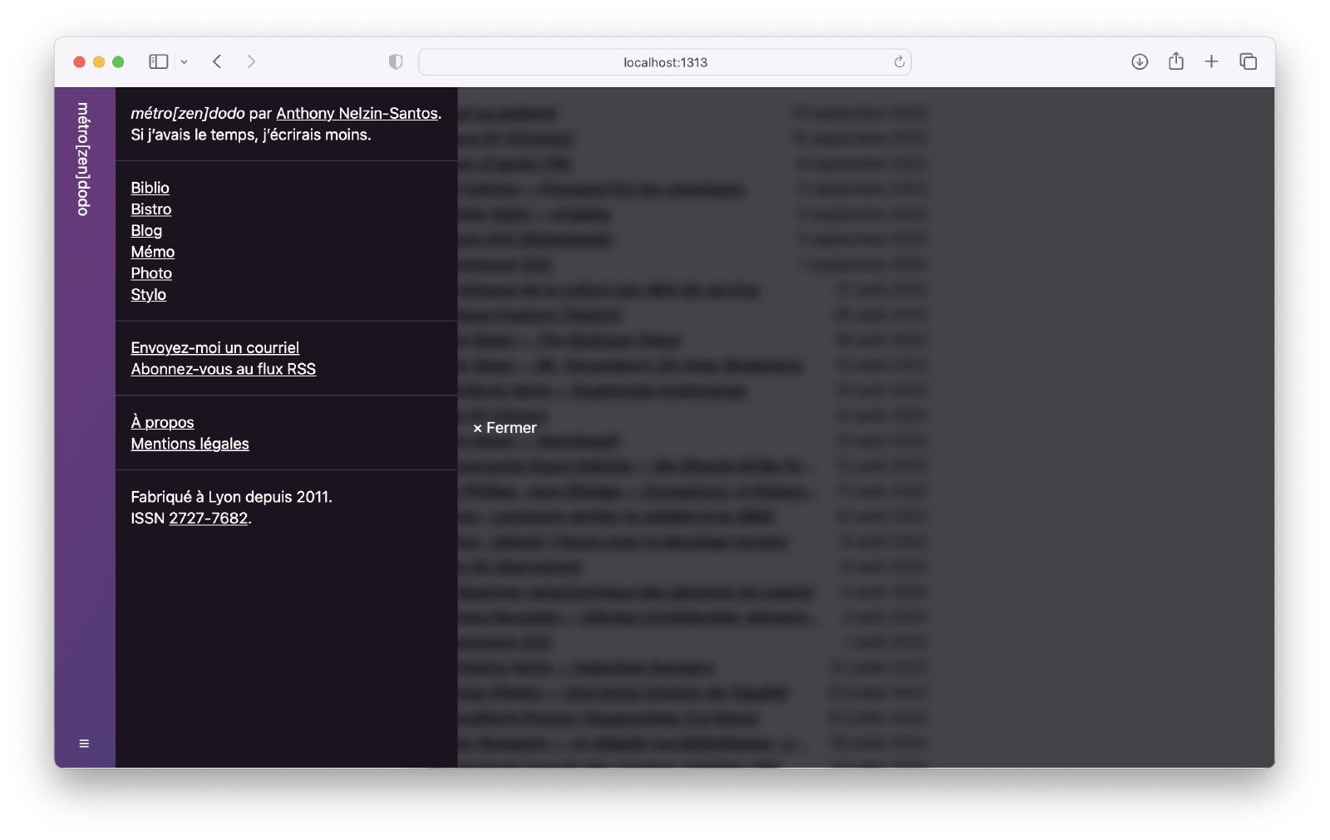Open the privacy report shield icon
The width and height of the screenshot is (1330, 840).
point(396,61)
